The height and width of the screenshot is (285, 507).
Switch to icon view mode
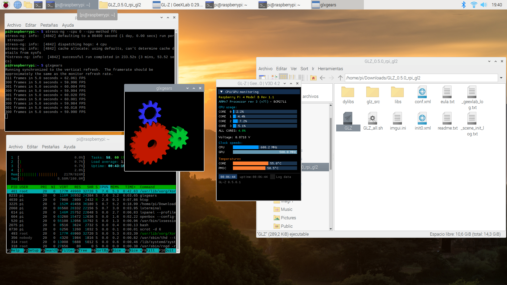283,77
